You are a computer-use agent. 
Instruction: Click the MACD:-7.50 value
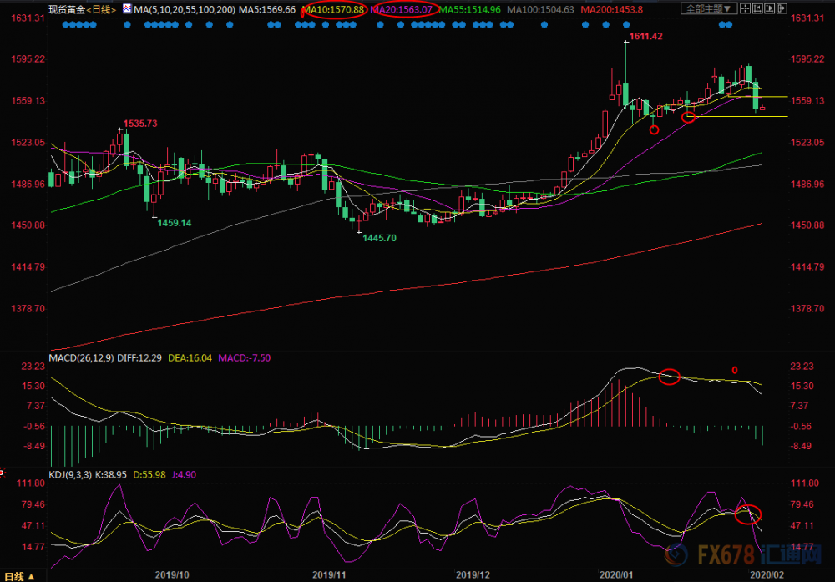coord(245,358)
